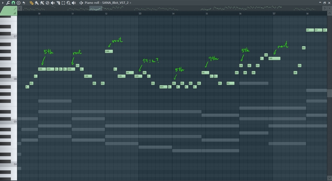Select the Paint drum sequence tool
Viewport: 332px width, 181px height.
42,3
